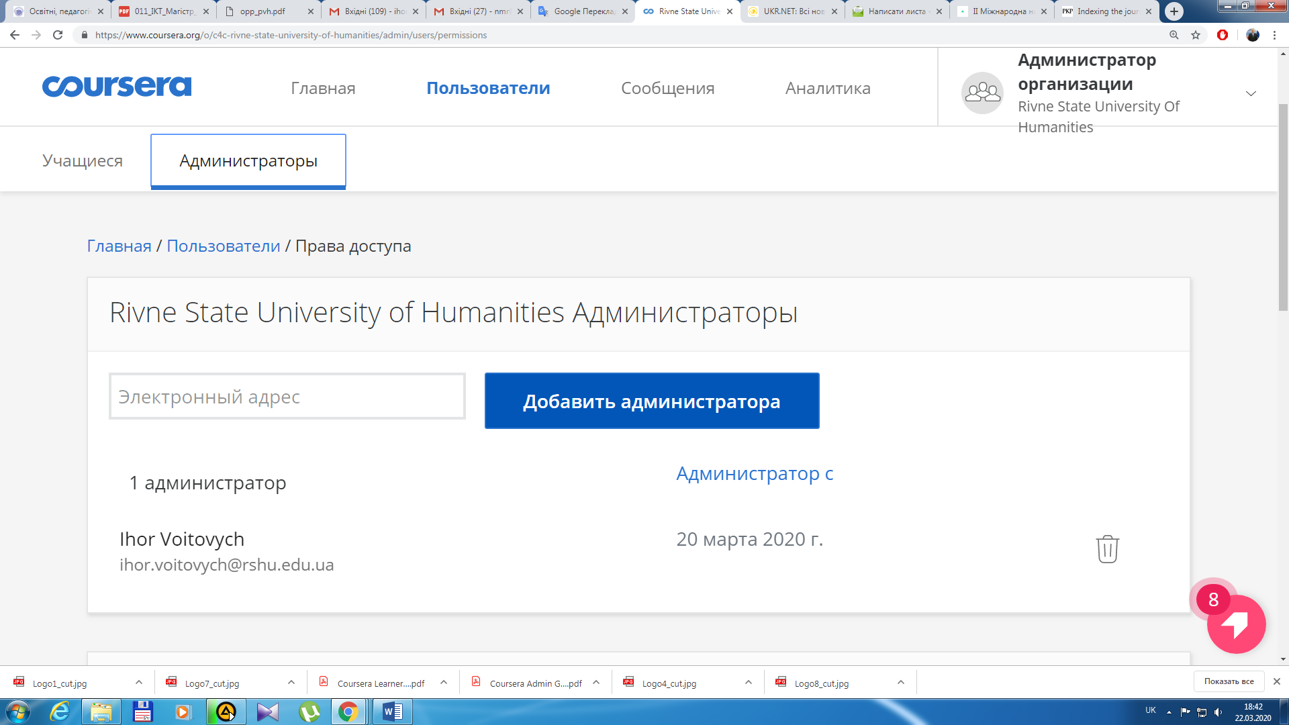This screenshot has width=1289, height=725.
Task: Open Пользователи breadcrumb link
Action: [x=224, y=246]
